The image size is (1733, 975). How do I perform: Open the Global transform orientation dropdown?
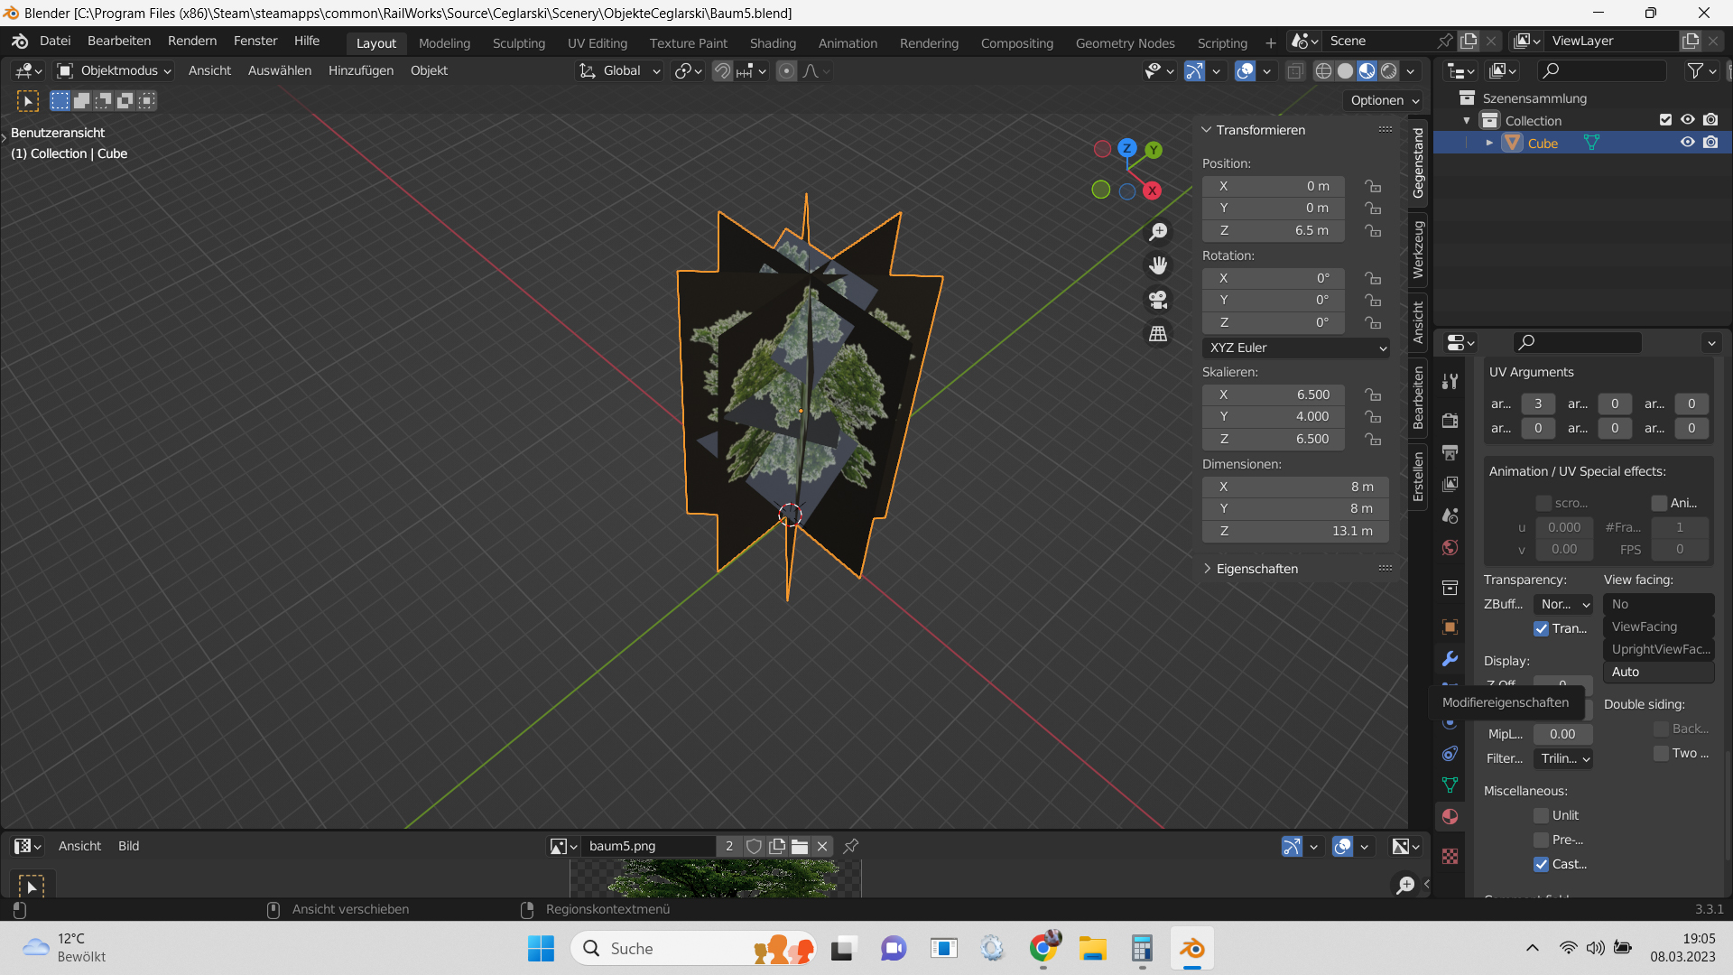pos(619,70)
